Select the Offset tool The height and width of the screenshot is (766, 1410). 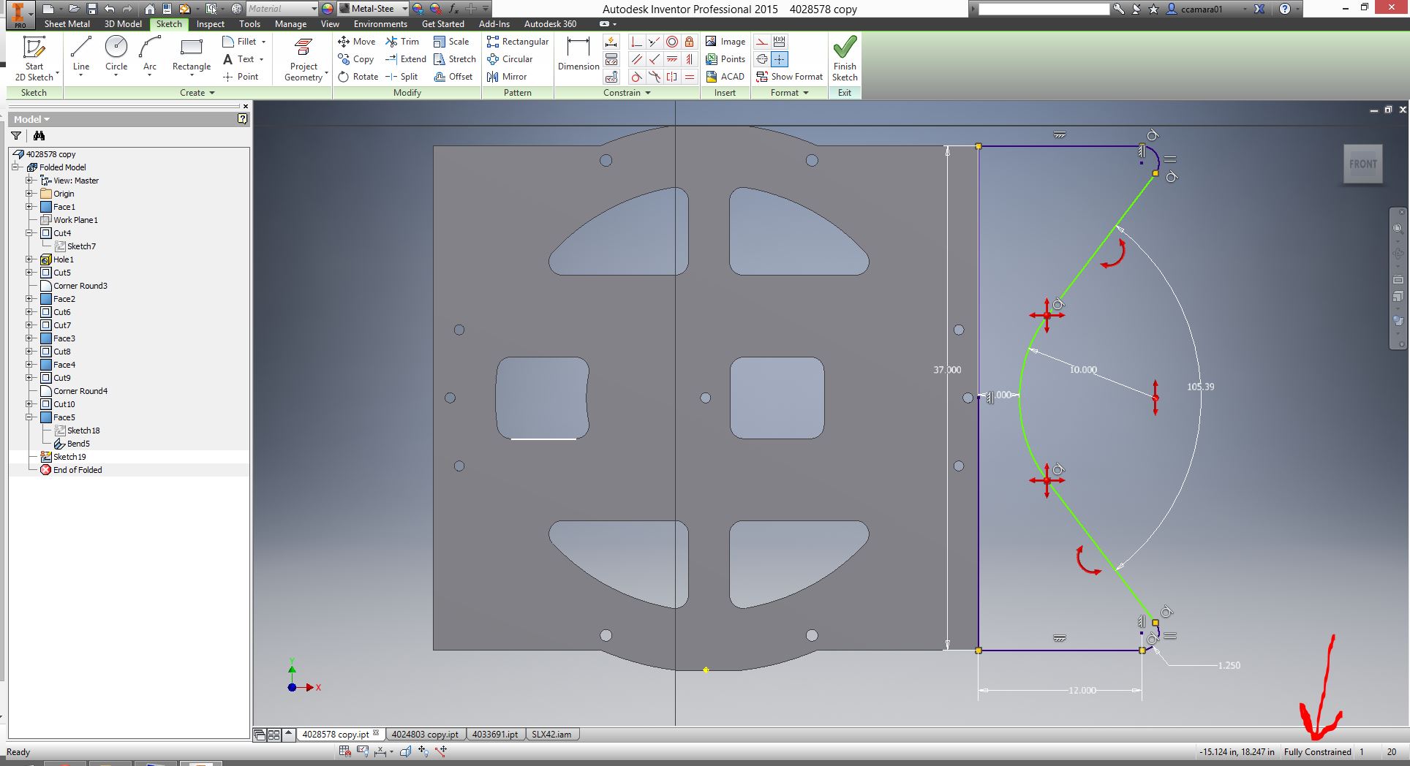click(455, 77)
